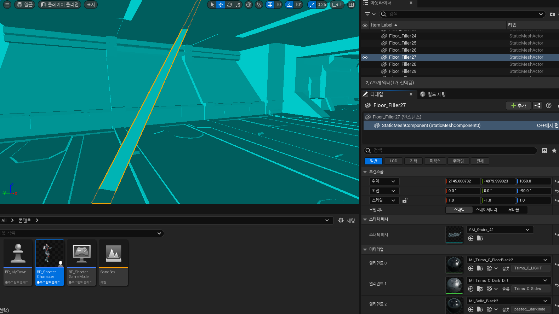The height and width of the screenshot is (314, 559).
Task: Reset the 위치 location value to default
Action: (556, 181)
